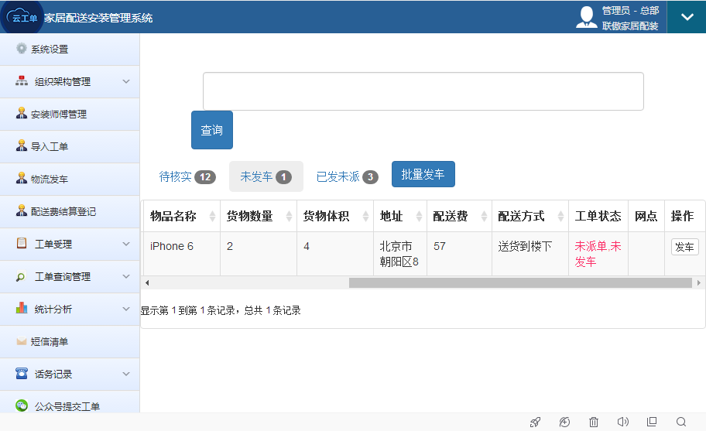Screen dimensions: 706x431
Task: Click the 联傲家居配装 company label
Action: [x=630, y=26]
